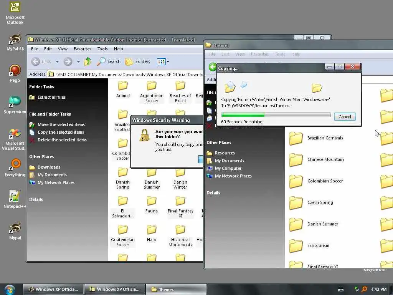Click the taskbar clock showing 4:42 PM
Screen dimensions: 393x295
tap(379, 289)
